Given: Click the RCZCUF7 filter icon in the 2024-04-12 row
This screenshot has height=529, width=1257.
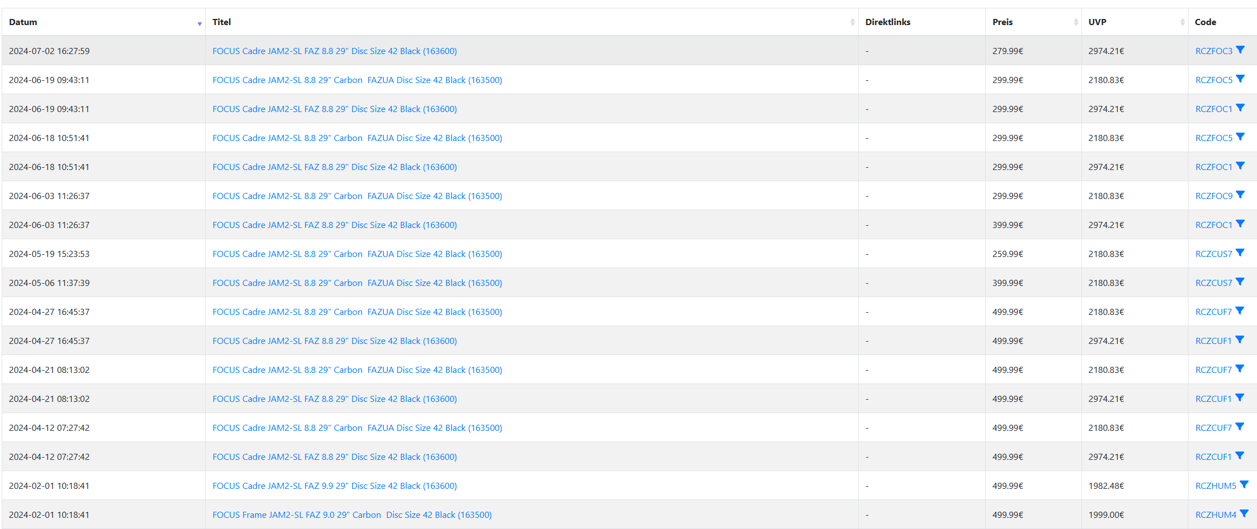Looking at the screenshot, I should [x=1239, y=426].
